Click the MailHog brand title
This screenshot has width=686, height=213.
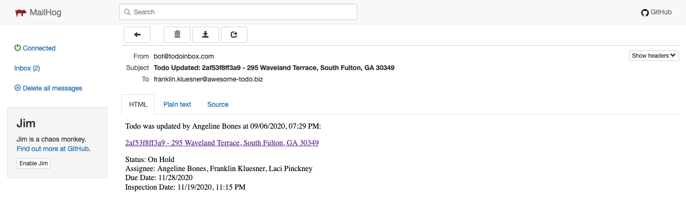click(x=45, y=12)
